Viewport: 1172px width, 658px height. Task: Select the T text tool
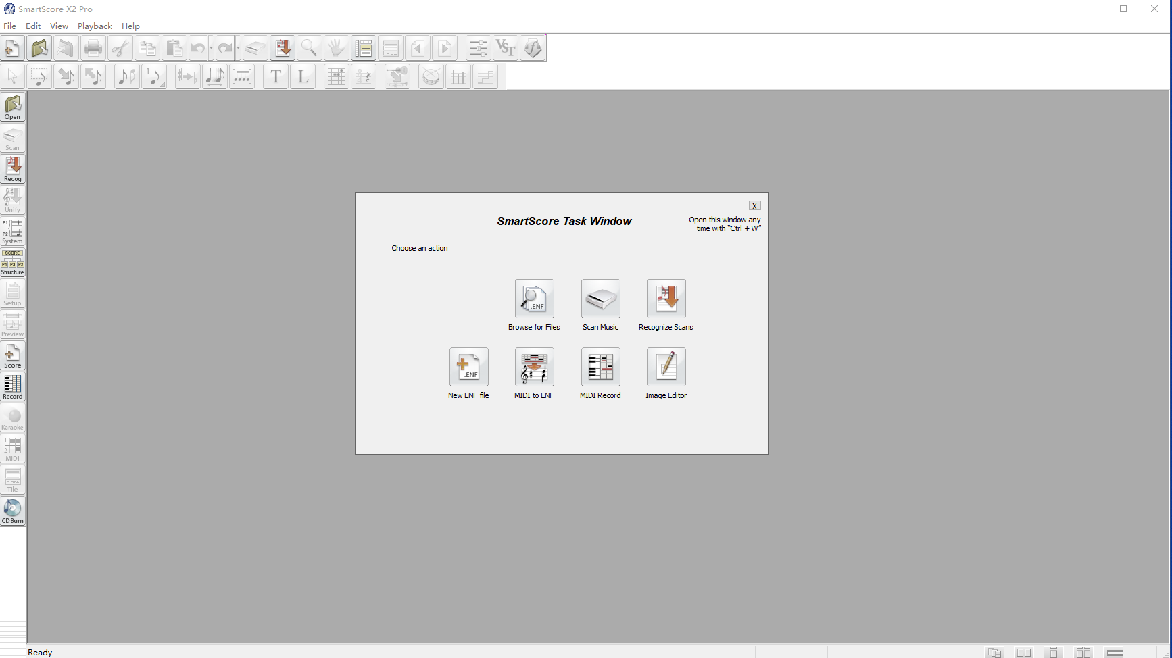[x=276, y=76]
